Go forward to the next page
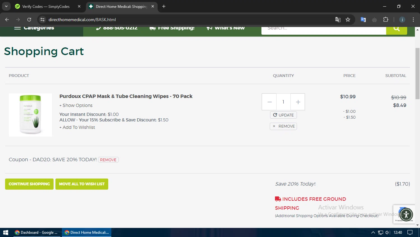The height and width of the screenshot is (237, 420). (18, 20)
